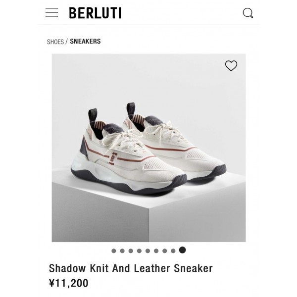Select the sixth carousel dot

coord(156,251)
